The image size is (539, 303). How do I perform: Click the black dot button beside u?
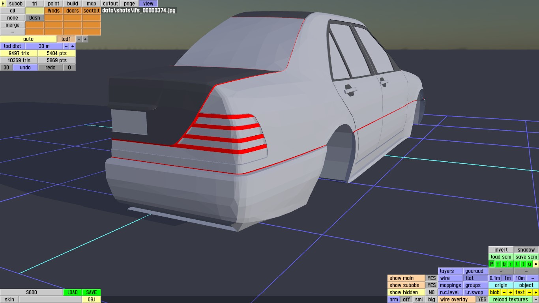coord(536,264)
